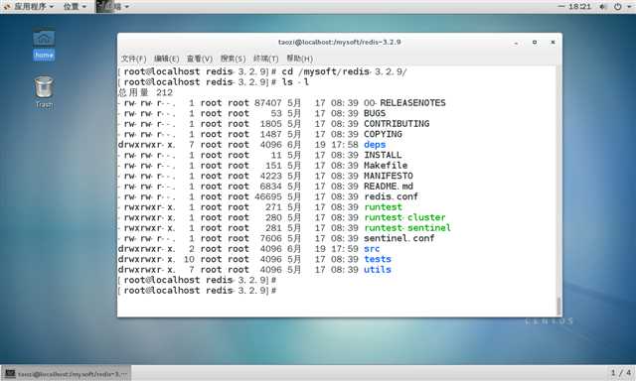This screenshot has width=636, height=381.
Task: Open the 编辑(E) menu
Action: pos(166,59)
